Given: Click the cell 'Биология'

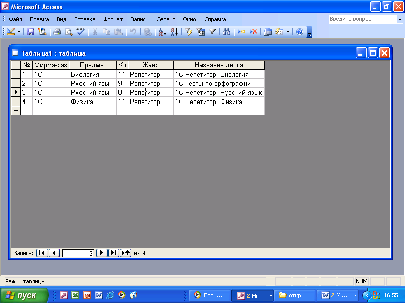Looking at the screenshot, I should [93, 74].
